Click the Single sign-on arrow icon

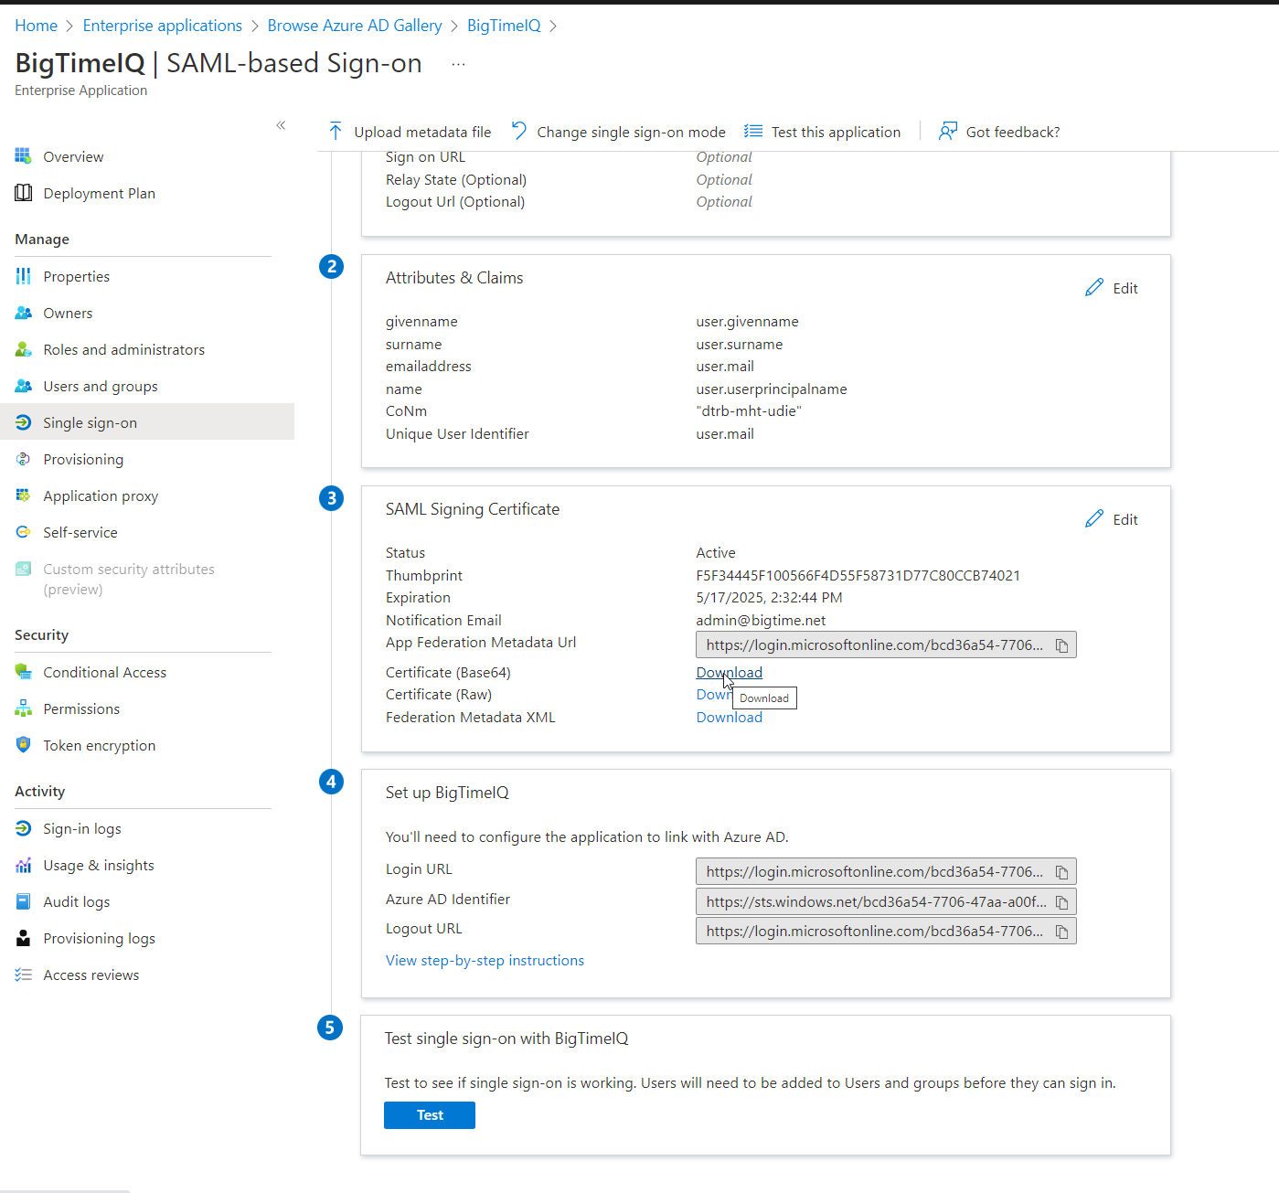coord(23,422)
